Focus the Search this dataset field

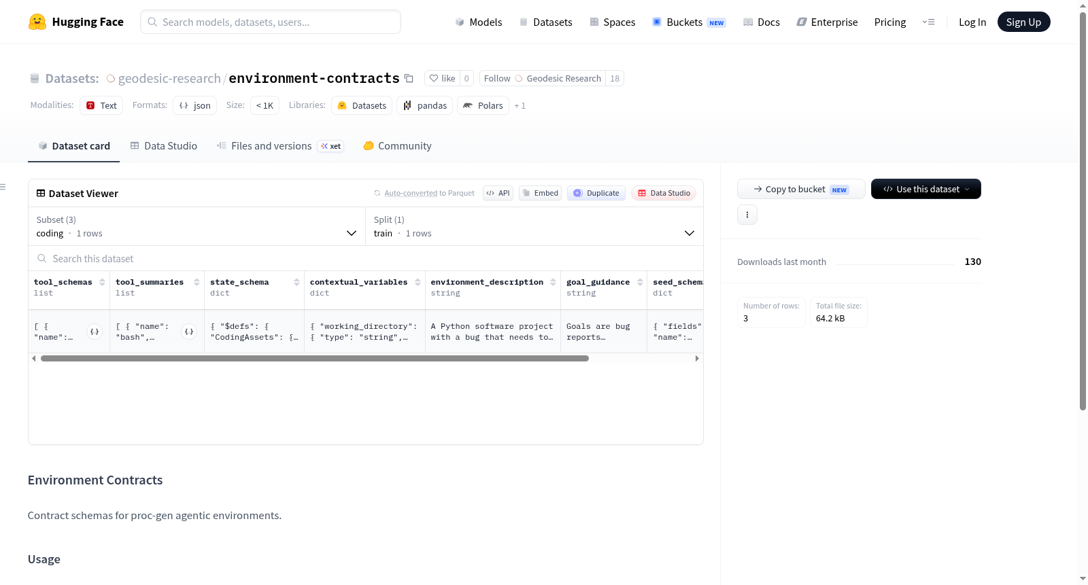[x=366, y=259]
